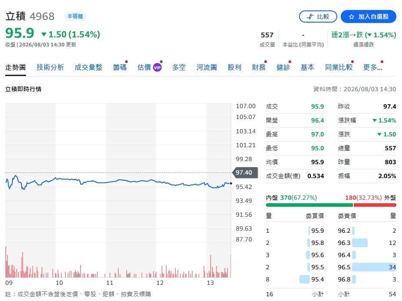The width and height of the screenshot is (402, 301).
Task: Click the compare arrows icon in 比較 button
Action: coord(310,17)
